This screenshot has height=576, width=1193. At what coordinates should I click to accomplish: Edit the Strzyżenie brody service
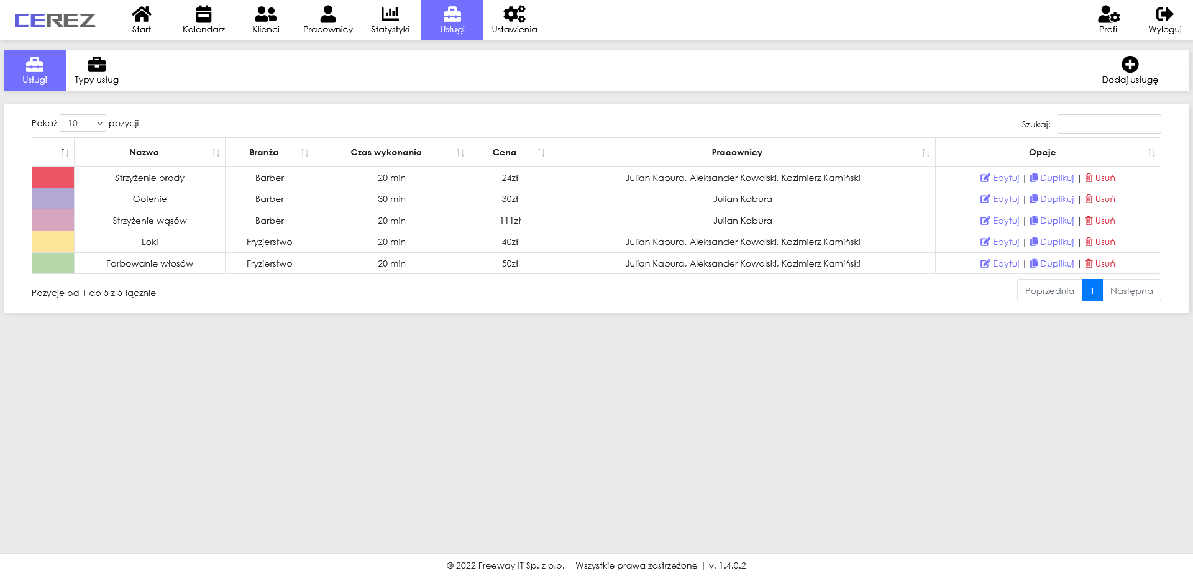tap(1000, 178)
